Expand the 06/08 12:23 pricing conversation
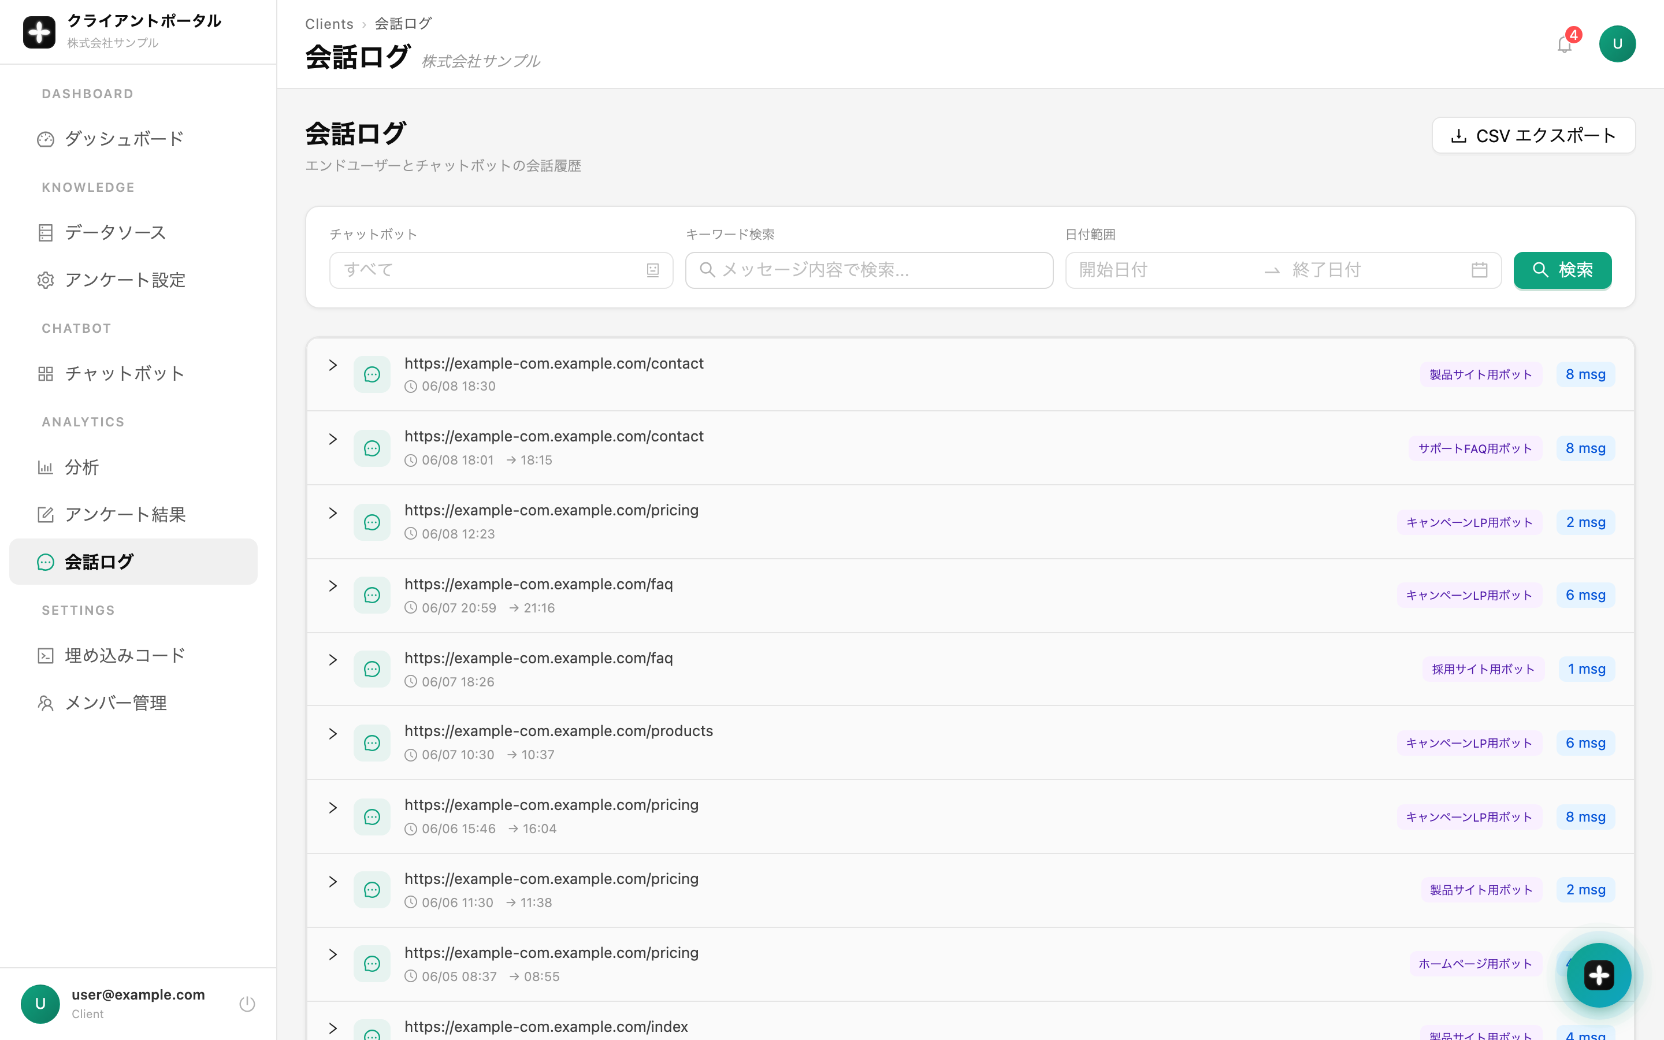Image resolution: width=1664 pixels, height=1040 pixels. point(333,513)
